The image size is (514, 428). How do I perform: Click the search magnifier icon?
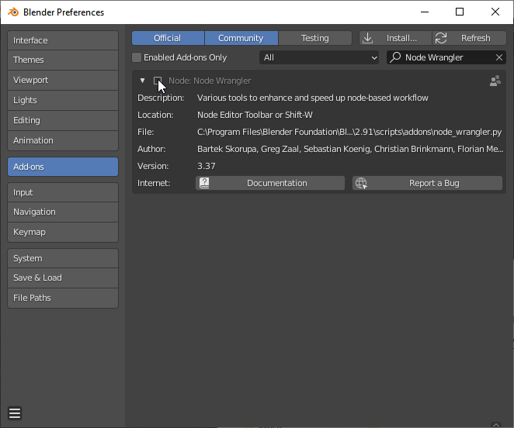pyautogui.click(x=395, y=57)
